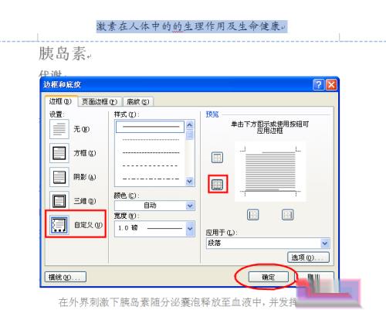Click the style list scroll down arrow
Screen dimensions: 386x310
[190, 181]
